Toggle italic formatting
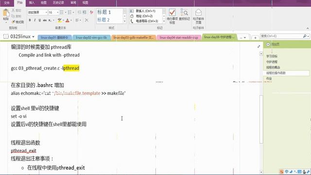This screenshot has width=311, height=175. coord(35,20)
